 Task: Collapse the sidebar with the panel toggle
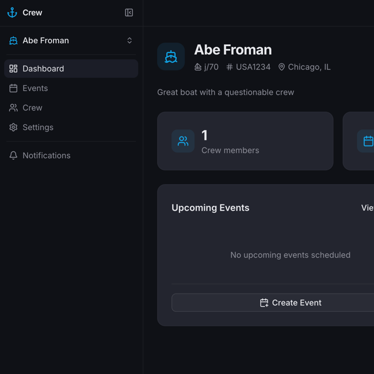tap(129, 13)
